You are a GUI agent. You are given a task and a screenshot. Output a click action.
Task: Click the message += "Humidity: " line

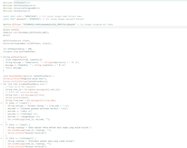(x=36, y=65)
